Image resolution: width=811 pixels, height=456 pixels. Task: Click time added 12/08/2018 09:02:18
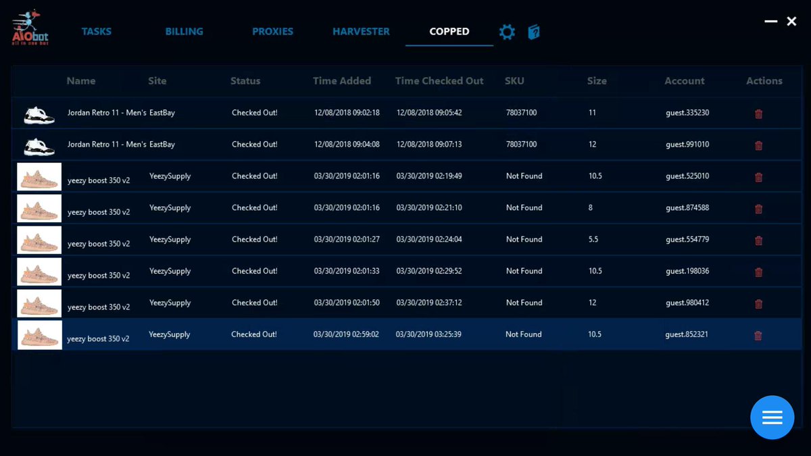pos(347,113)
